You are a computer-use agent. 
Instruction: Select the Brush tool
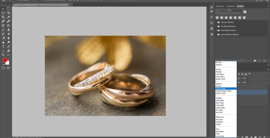pyautogui.click(x=3, y=30)
